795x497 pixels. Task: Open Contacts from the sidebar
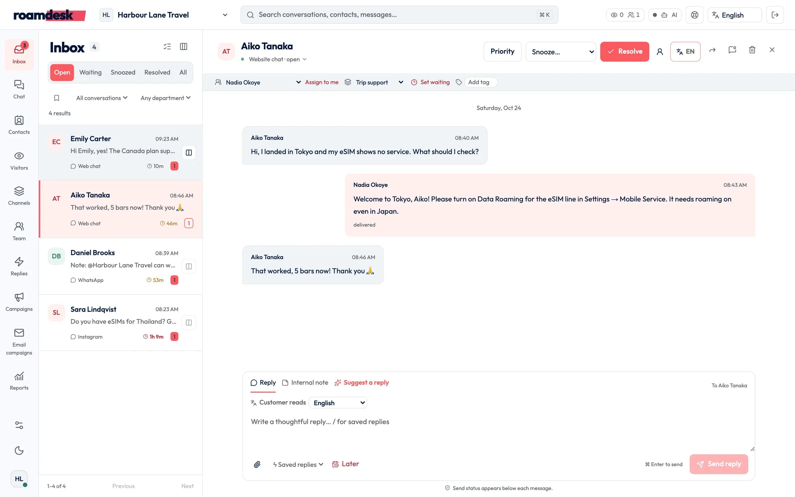19,125
